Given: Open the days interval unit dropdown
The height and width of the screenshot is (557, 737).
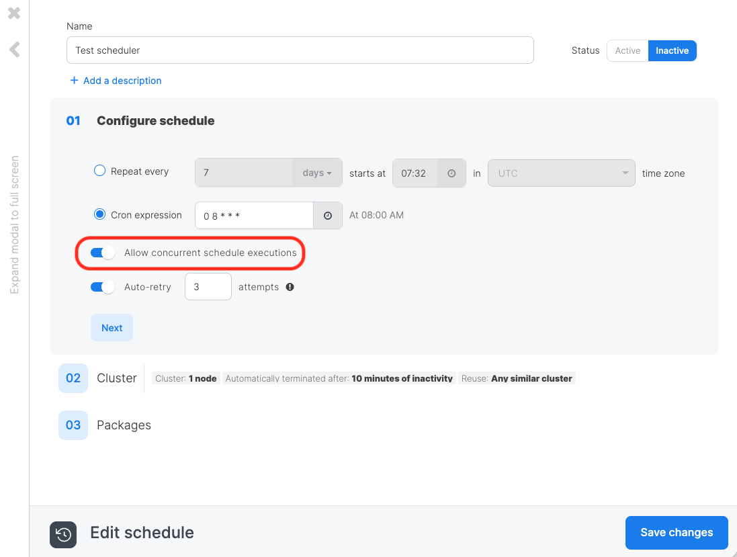Looking at the screenshot, I should tap(317, 173).
